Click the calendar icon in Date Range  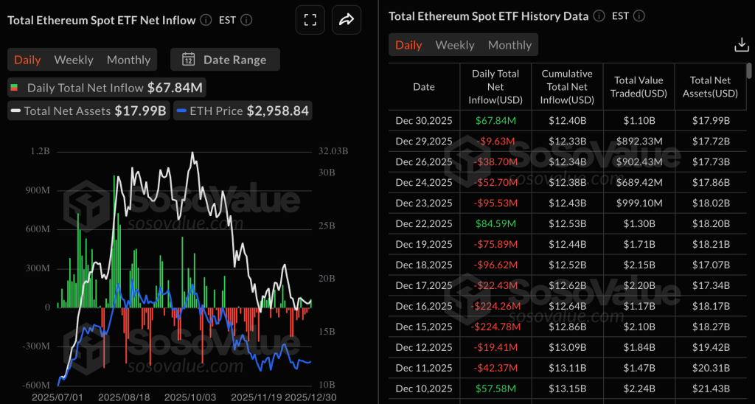[x=188, y=60]
